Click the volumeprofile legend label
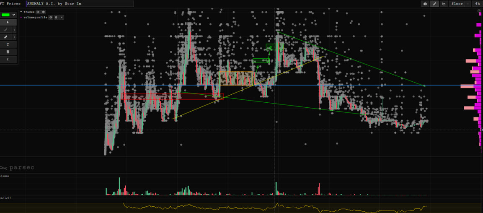Screen dimensions: 483x213 [x=36, y=17]
